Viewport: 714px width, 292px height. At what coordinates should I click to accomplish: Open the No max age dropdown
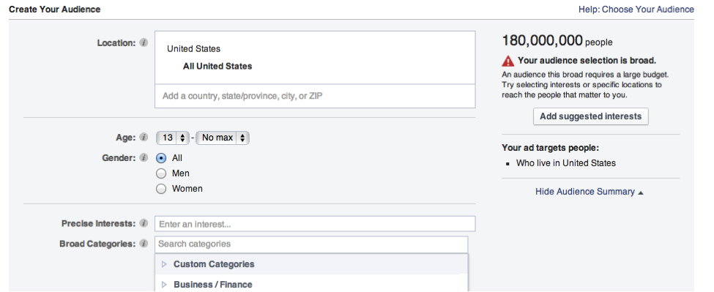click(223, 138)
